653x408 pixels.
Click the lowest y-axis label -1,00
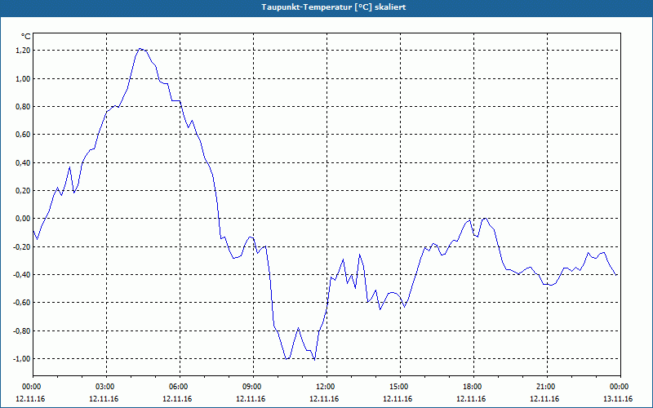tap(21, 359)
